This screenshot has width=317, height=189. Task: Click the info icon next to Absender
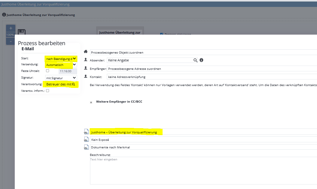(x=201, y=60)
